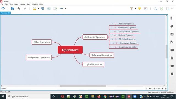The height and width of the screenshot is (99, 176).
Task: Open the Window menu
Action: (35, 4)
